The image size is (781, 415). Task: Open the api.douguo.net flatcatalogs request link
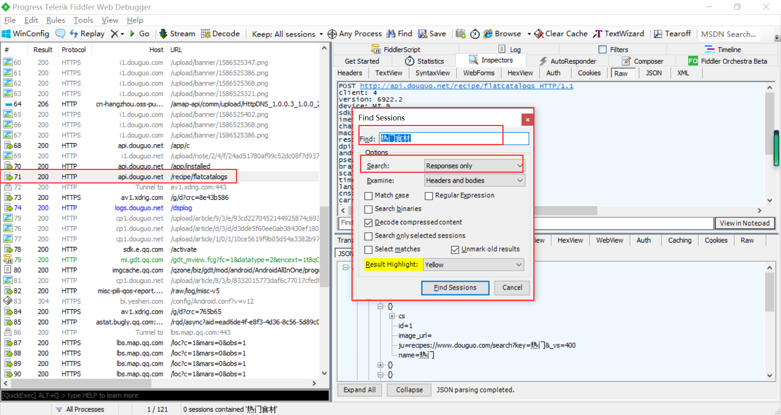pyautogui.click(x=467, y=86)
